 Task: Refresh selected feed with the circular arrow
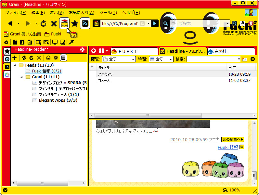(32, 58)
